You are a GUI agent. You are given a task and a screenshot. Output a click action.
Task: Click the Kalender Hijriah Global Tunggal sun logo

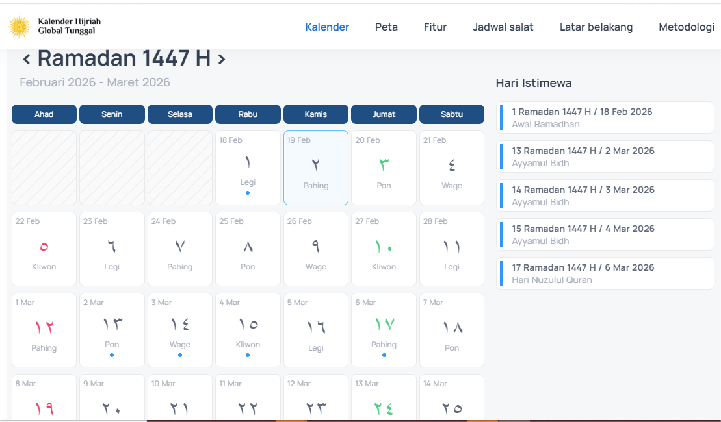pyautogui.click(x=20, y=27)
